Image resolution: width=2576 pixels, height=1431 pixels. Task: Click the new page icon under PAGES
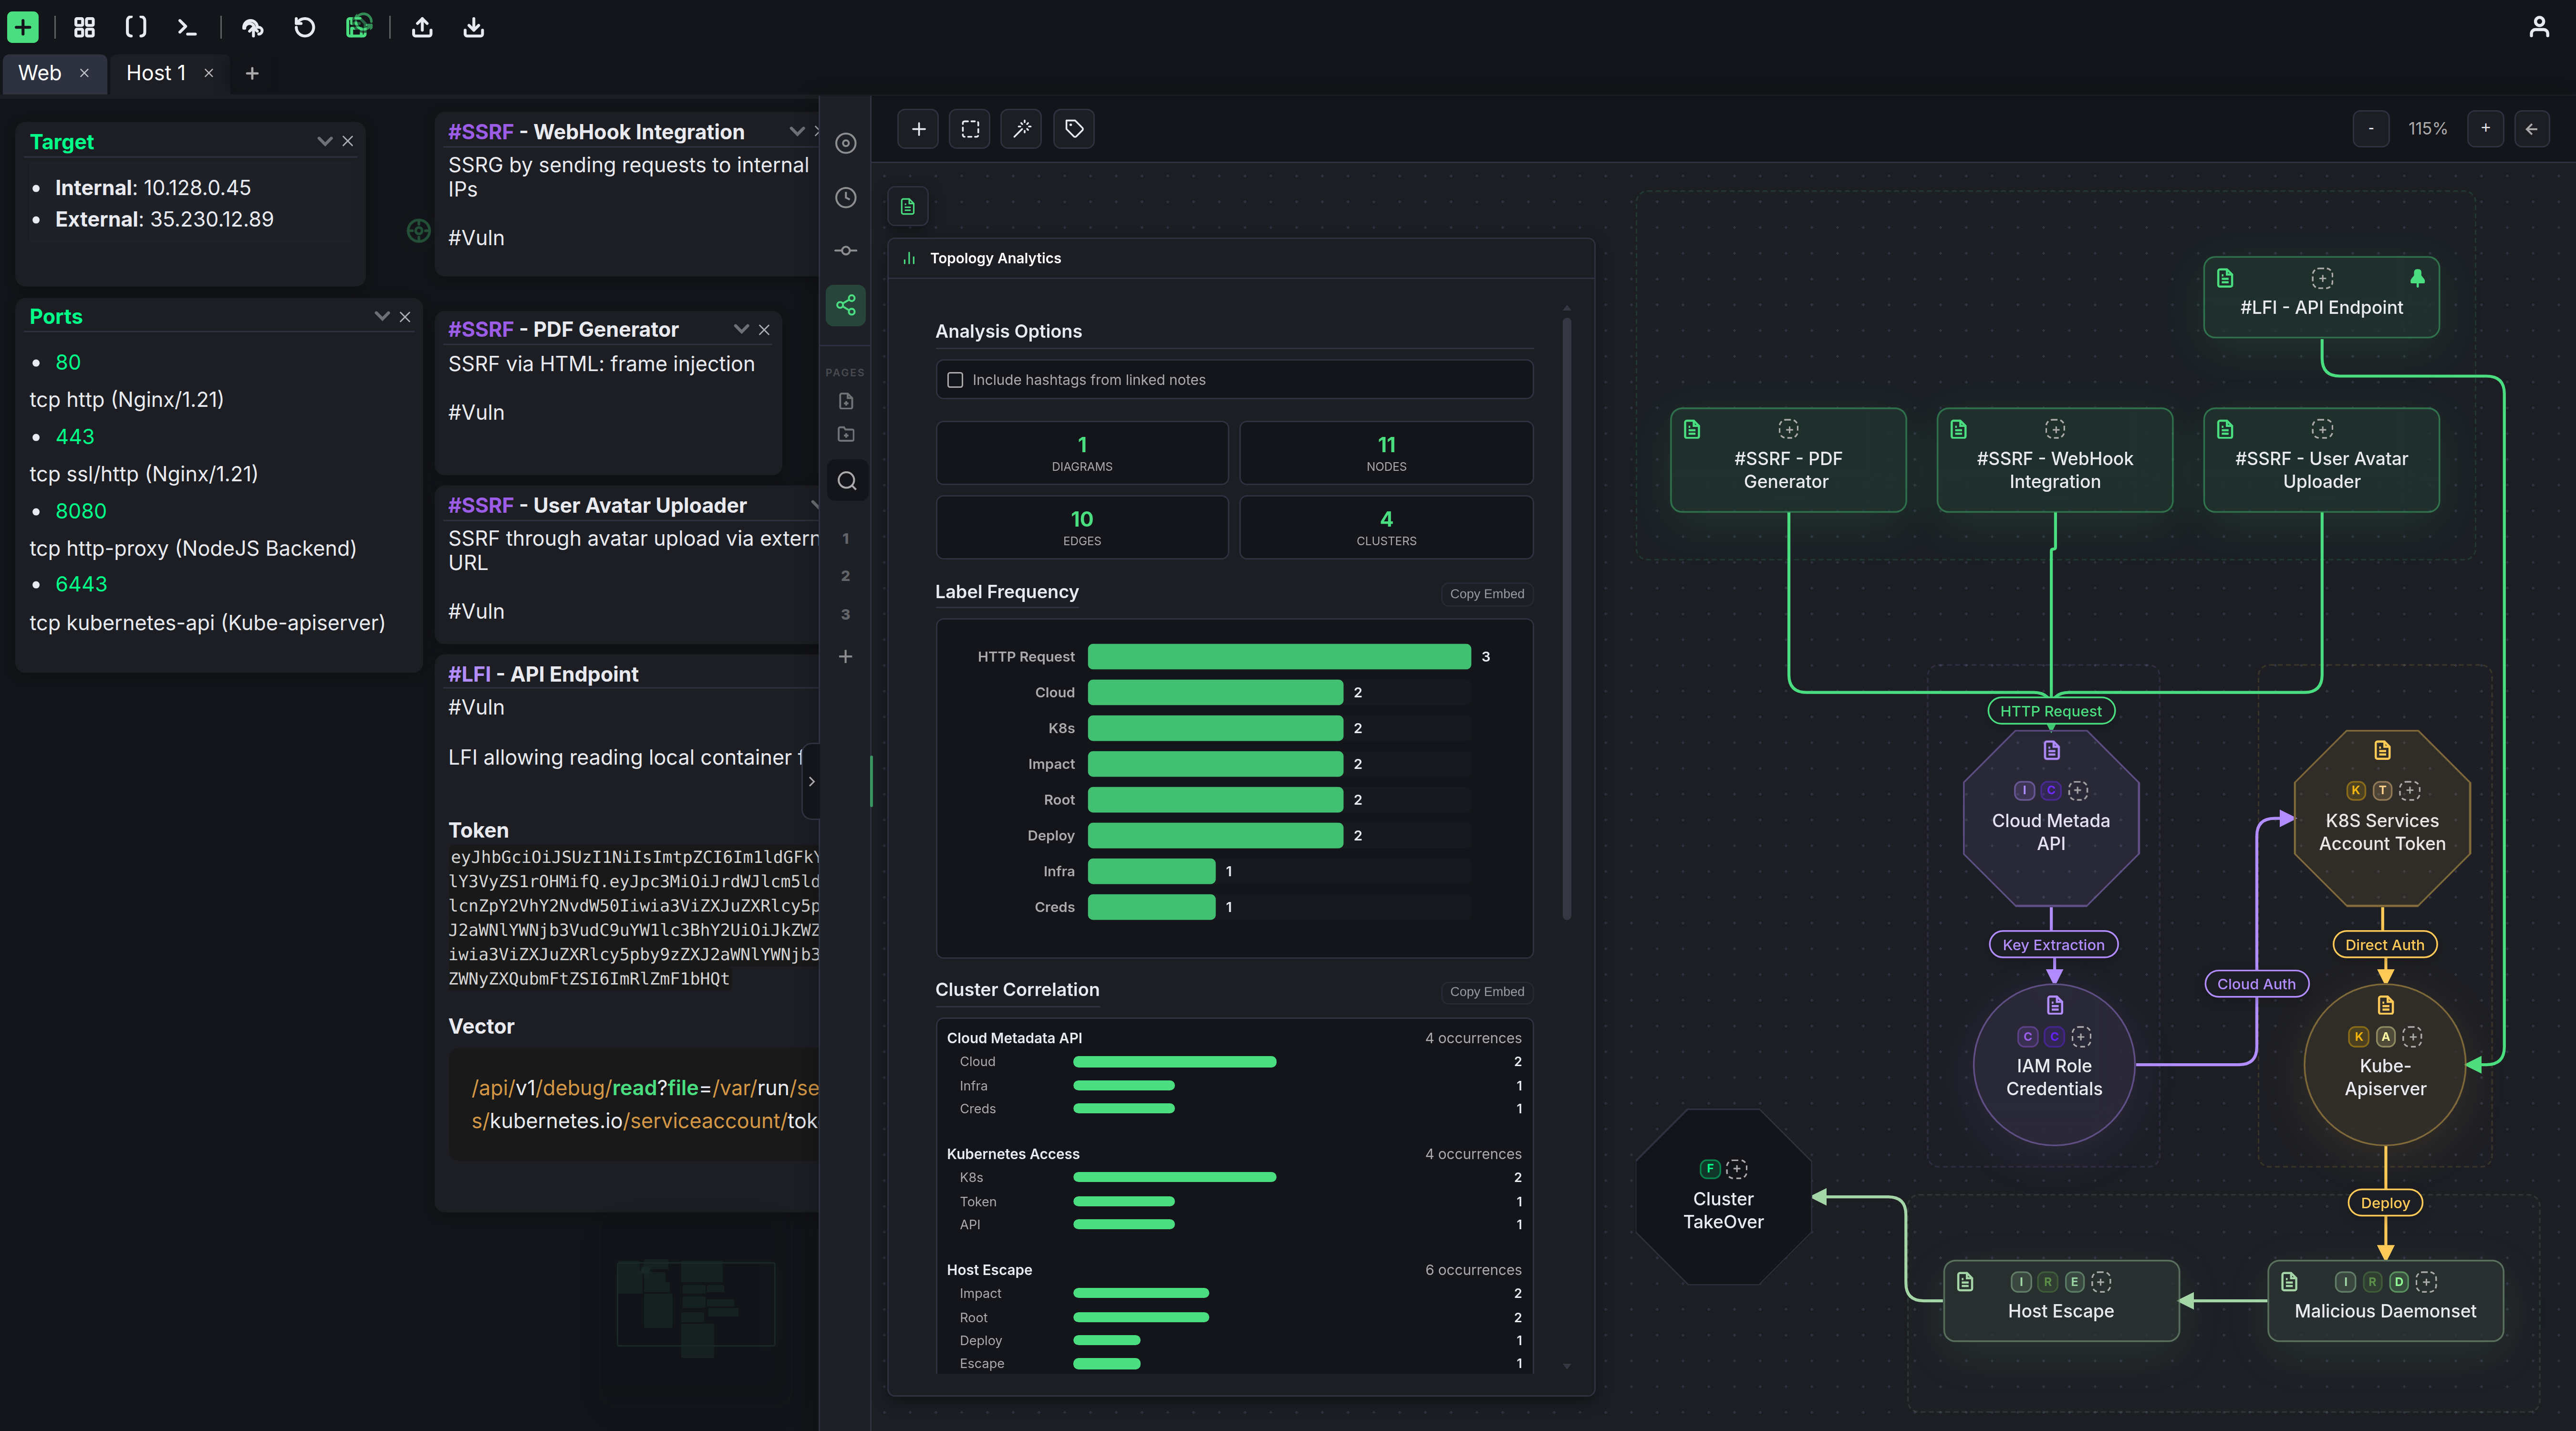pyautogui.click(x=846, y=401)
